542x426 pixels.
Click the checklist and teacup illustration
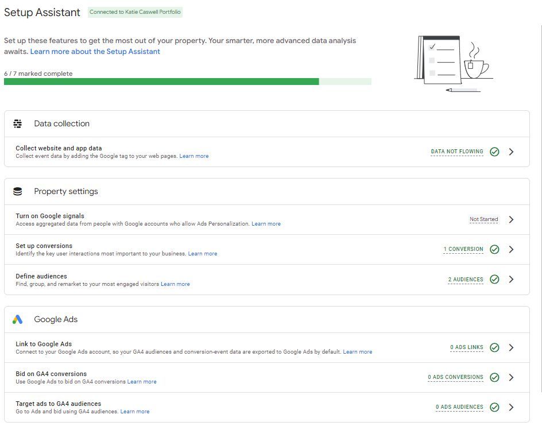(454, 64)
